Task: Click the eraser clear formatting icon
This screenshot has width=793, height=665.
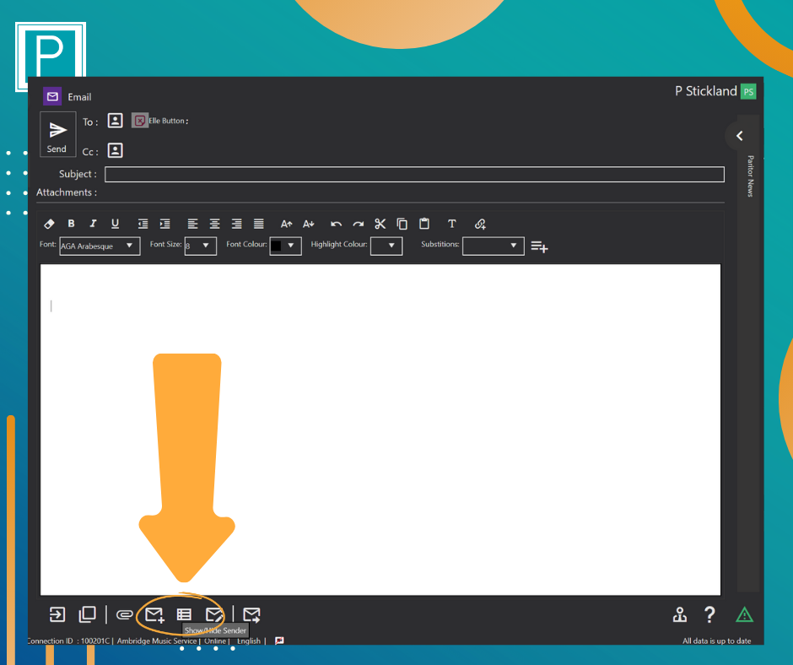Action: 49,224
